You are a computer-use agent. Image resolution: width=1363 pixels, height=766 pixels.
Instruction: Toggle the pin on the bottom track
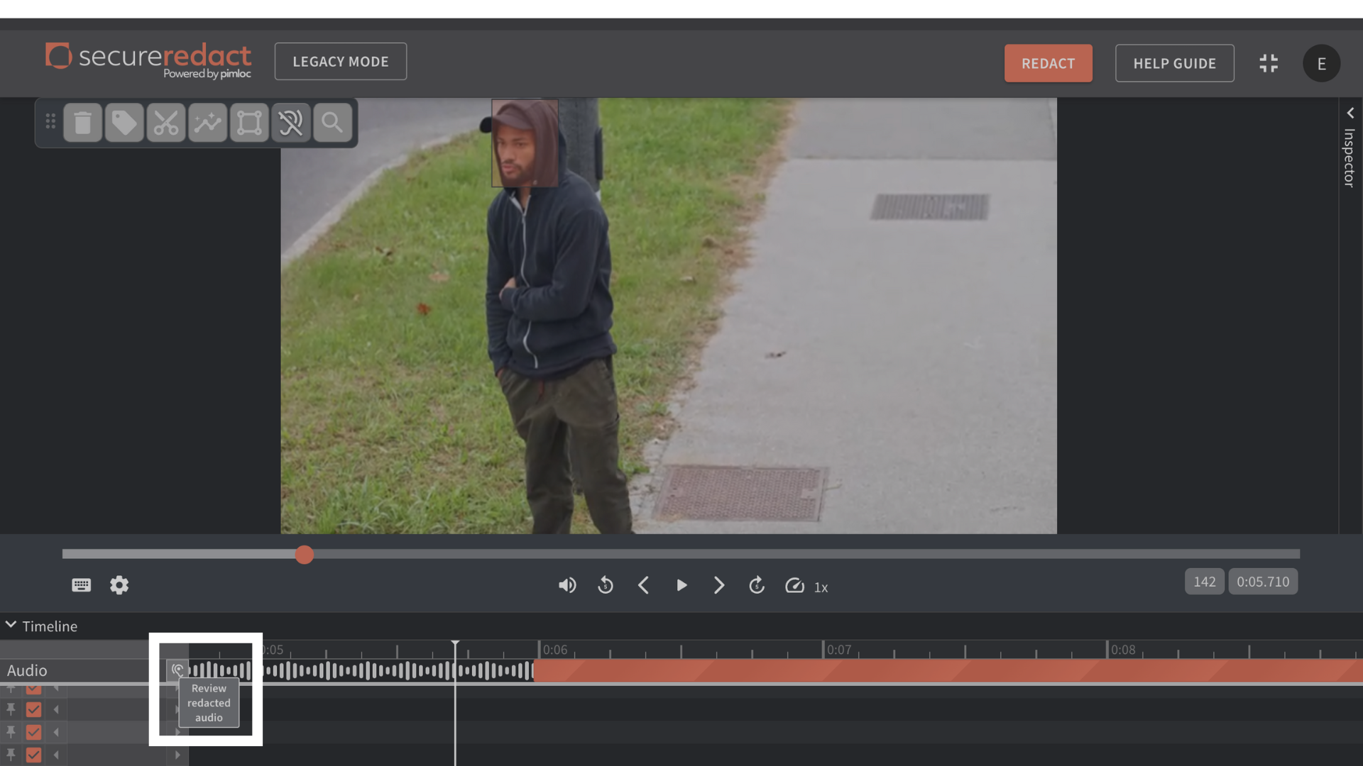(x=11, y=755)
